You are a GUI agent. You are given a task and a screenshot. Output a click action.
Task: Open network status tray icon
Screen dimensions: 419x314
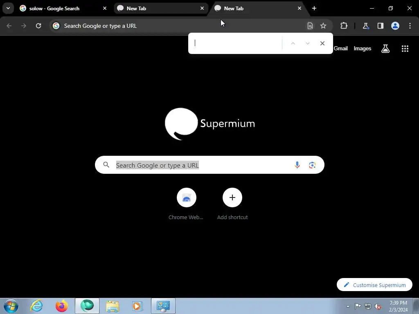point(368,306)
